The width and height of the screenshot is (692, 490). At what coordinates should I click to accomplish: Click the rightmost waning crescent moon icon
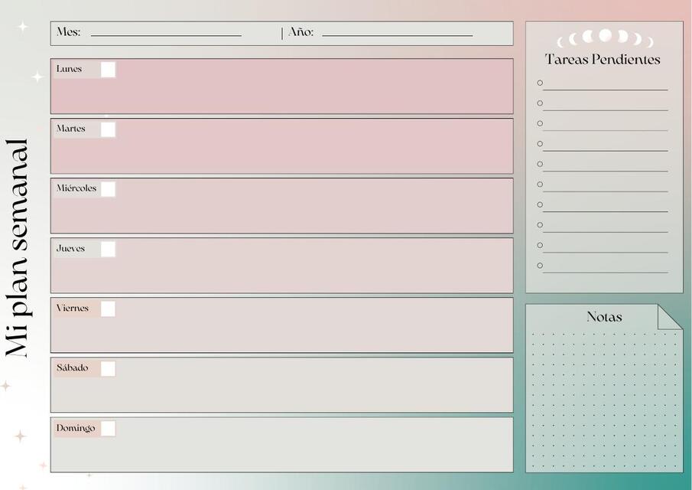coord(651,41)
